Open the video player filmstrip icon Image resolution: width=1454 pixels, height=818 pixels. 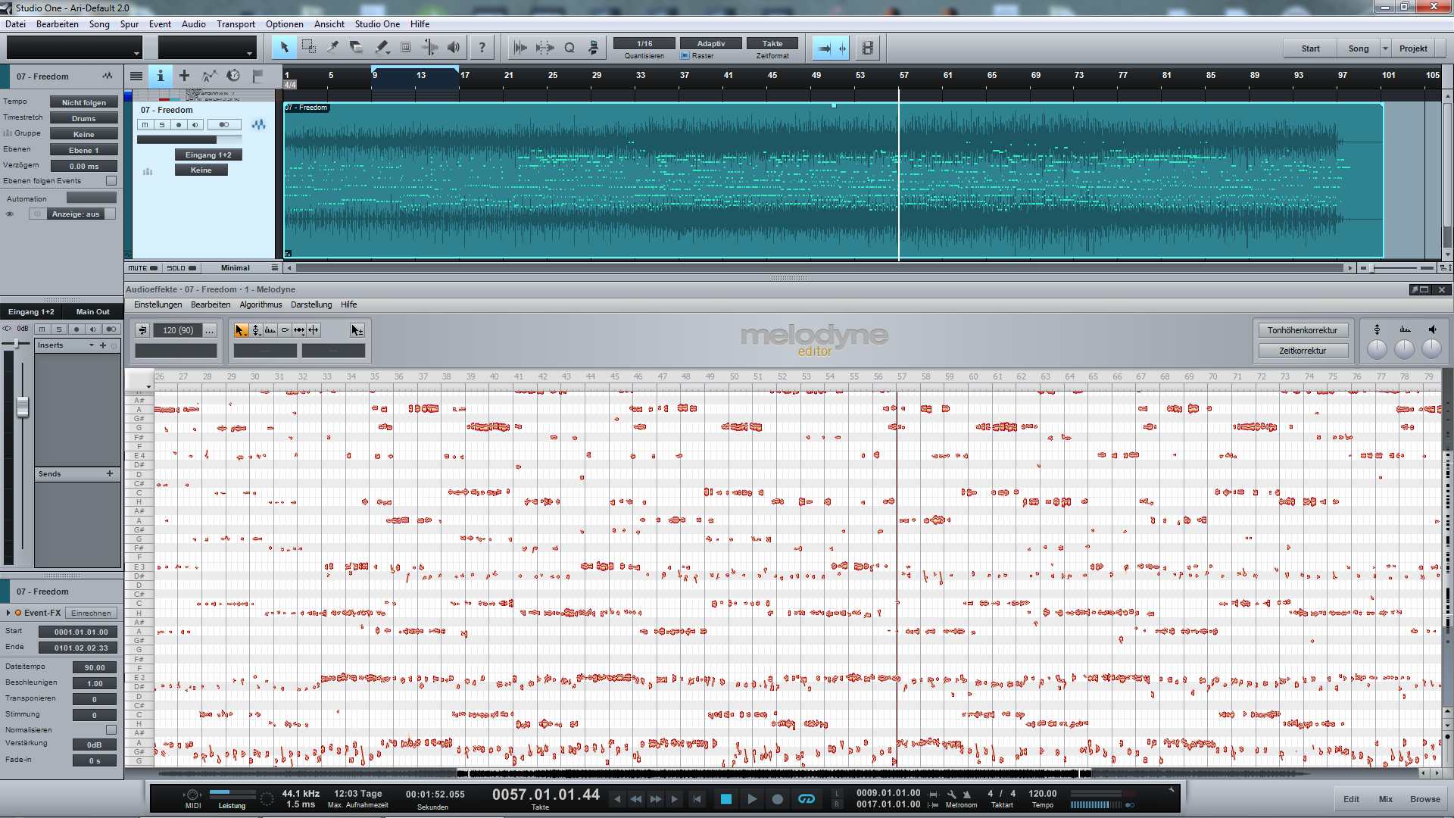[x=867, y=48]
